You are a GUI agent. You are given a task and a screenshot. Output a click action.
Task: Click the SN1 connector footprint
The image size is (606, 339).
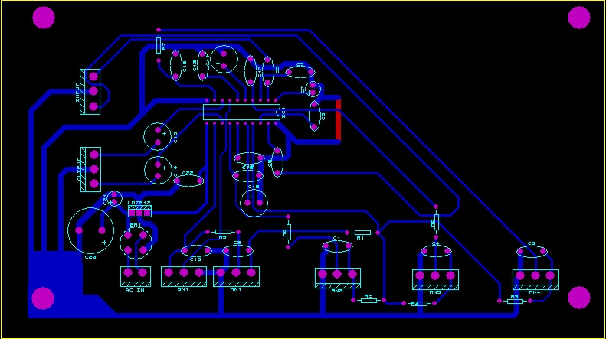point(184,276)
